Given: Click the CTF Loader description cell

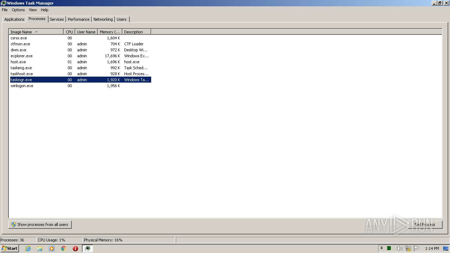Looking at the screenshot, I should click(x=134, y=44).
